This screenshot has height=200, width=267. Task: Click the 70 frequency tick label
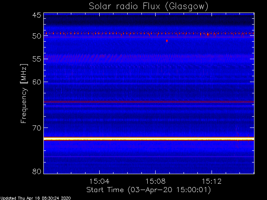[37, 128]
